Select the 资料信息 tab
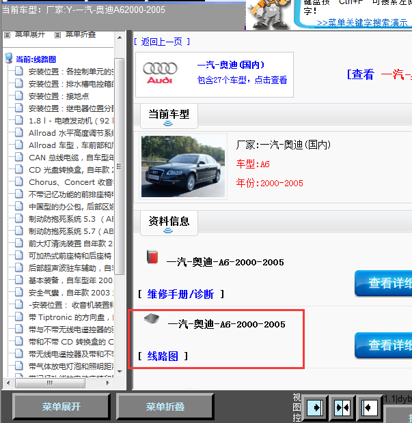Screen dimensions: 412x423 (x=169, y=223)
